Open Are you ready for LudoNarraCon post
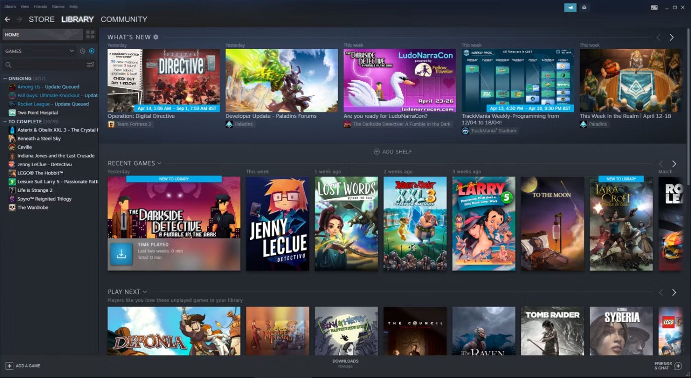The height and width of the screenshot is (378, 691). click(385, 116)
